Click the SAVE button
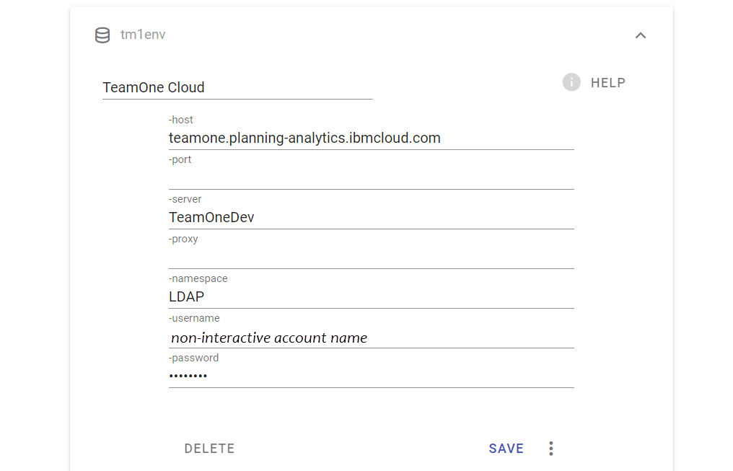This screenshot has height=471, width=733. pos(506,449)
